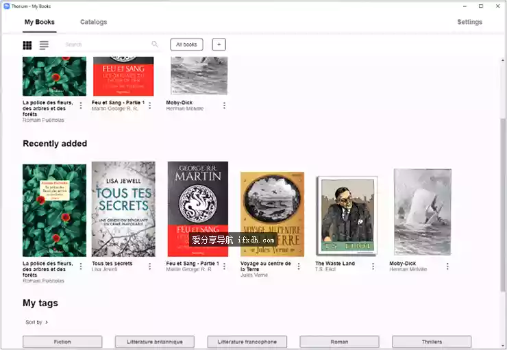Image resolution: width=507 pixels, height=350 pixels.
Task: Open Settings page
Action: [469, 22]
